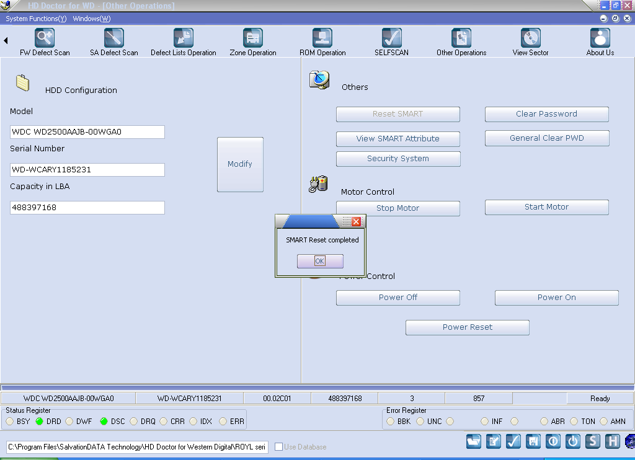
Task: Open Other Operations
Action: pos(461,42)
